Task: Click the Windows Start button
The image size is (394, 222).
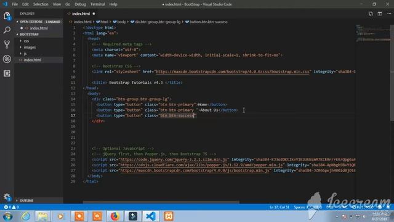Action: click(x=8, y=216)
